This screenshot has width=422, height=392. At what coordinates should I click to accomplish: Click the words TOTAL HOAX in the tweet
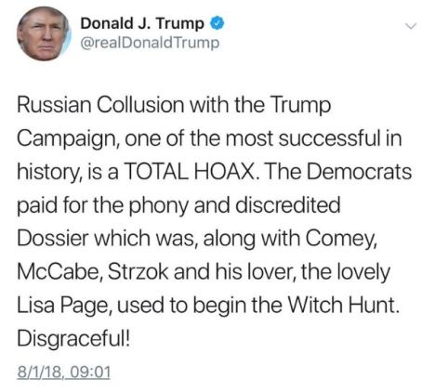[191, 171]
